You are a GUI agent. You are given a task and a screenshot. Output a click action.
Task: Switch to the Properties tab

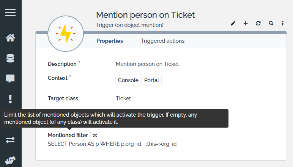tap(110, 41)
